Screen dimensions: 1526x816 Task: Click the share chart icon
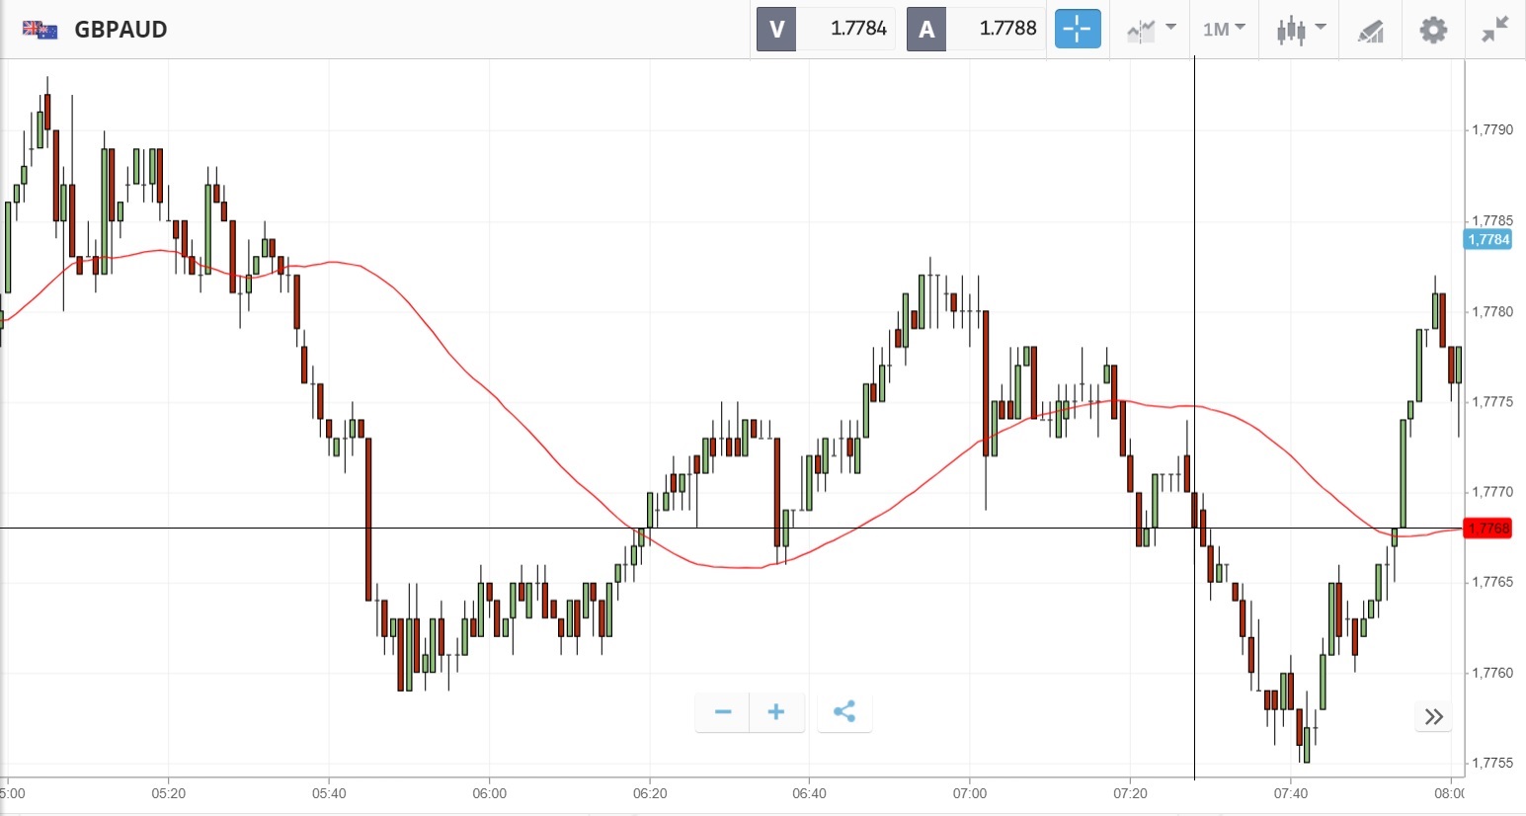[x=844, y=711]
